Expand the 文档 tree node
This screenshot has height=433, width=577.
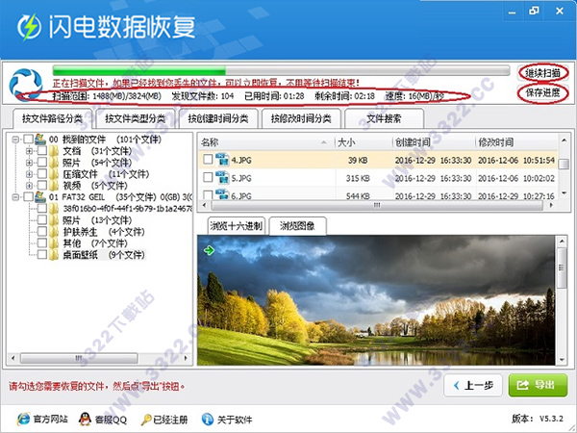point(30,151)
